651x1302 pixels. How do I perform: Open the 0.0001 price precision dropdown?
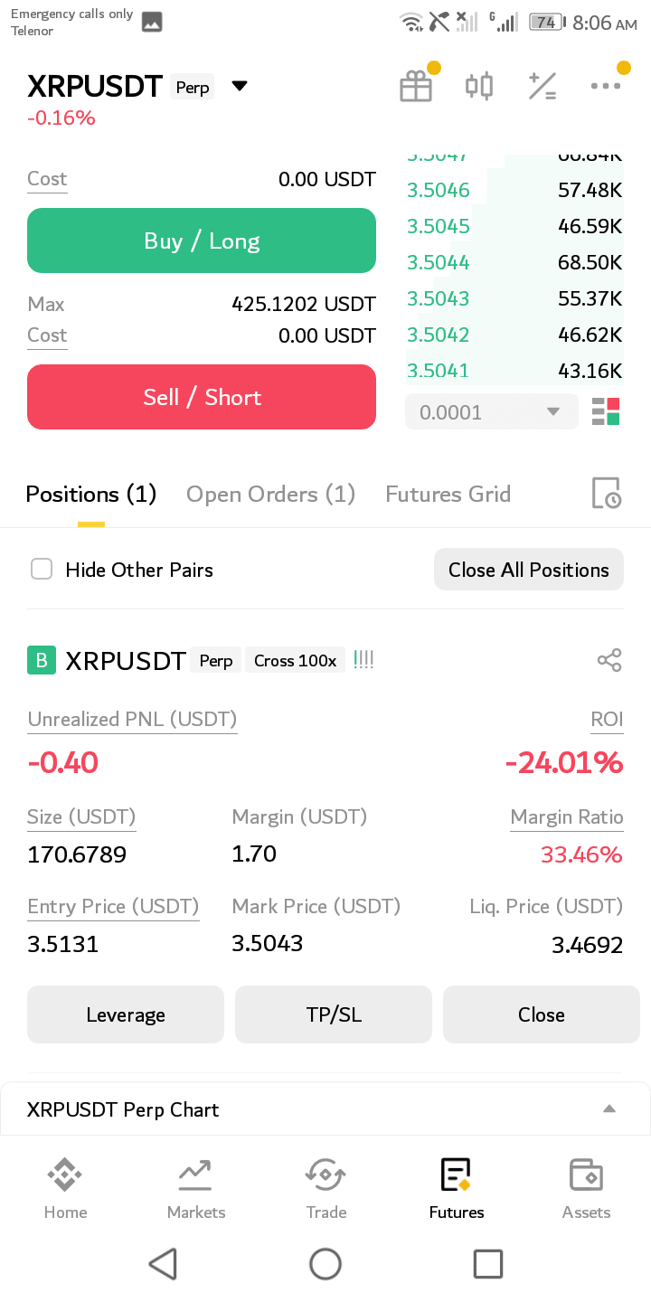[x=492, y=412]
